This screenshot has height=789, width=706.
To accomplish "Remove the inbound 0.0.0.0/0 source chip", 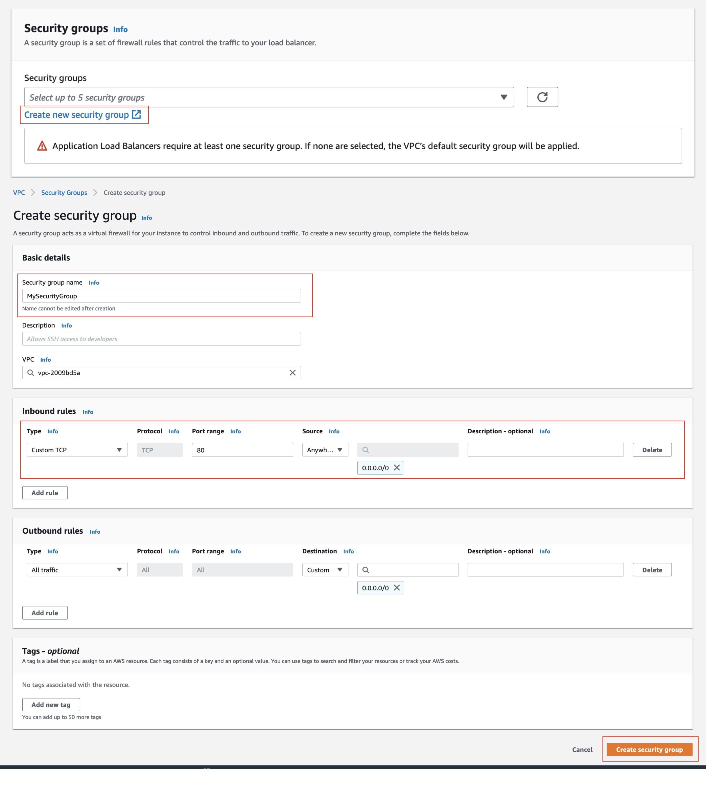I will pyautogui.click(x=396, y=468).
